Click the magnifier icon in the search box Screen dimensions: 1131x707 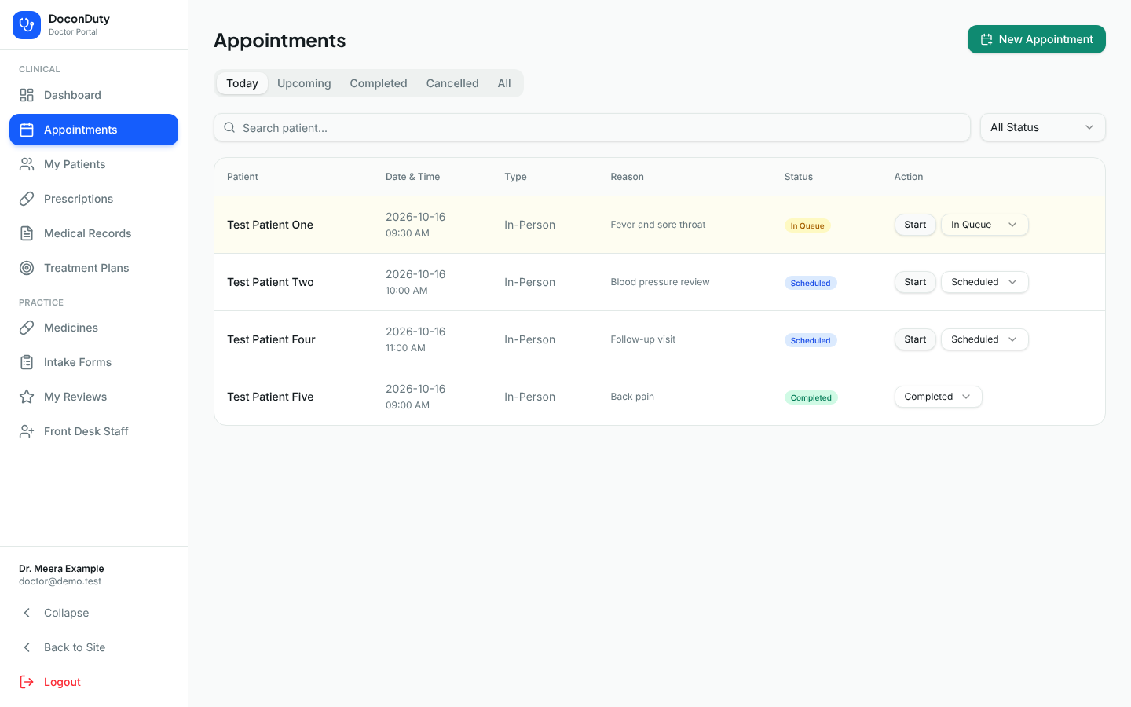[x=229, y=127]
